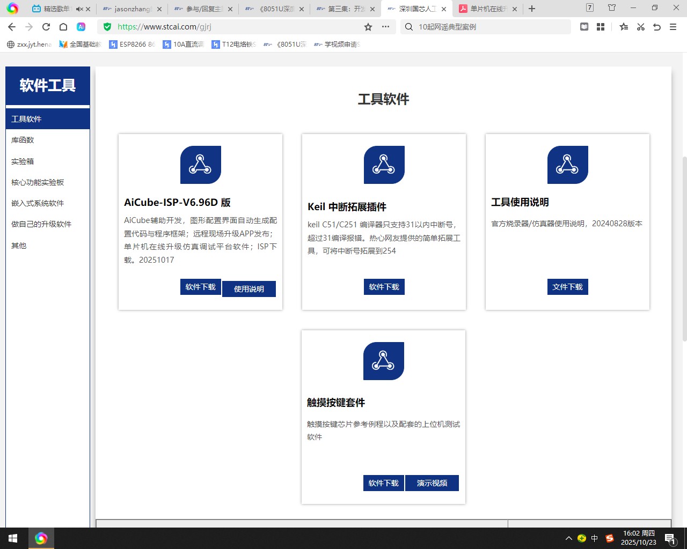This screenshot has width=687, height=549.
Task: Download AiCube via its 软件下载 button
Action: click(200, 287)
